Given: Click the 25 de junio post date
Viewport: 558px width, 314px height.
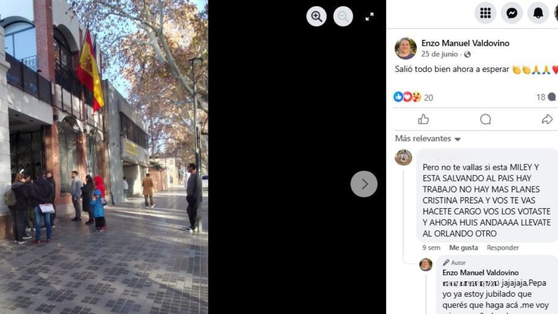Looking at the screenshot, I should (439, 54).
